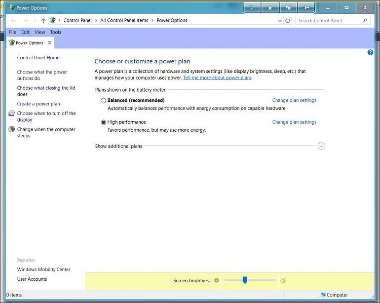Open Tell me more about power plans
380x303 pixels.
(x=217, y=78)
